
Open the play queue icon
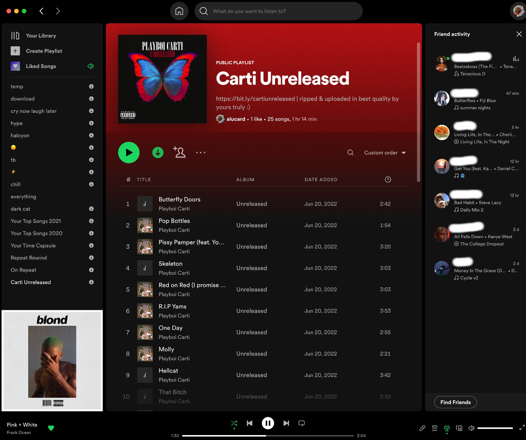pos(434,428)
